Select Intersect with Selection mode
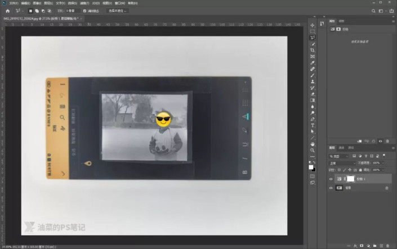Screen dimensions: 397x249 click(x=50, y=11)
